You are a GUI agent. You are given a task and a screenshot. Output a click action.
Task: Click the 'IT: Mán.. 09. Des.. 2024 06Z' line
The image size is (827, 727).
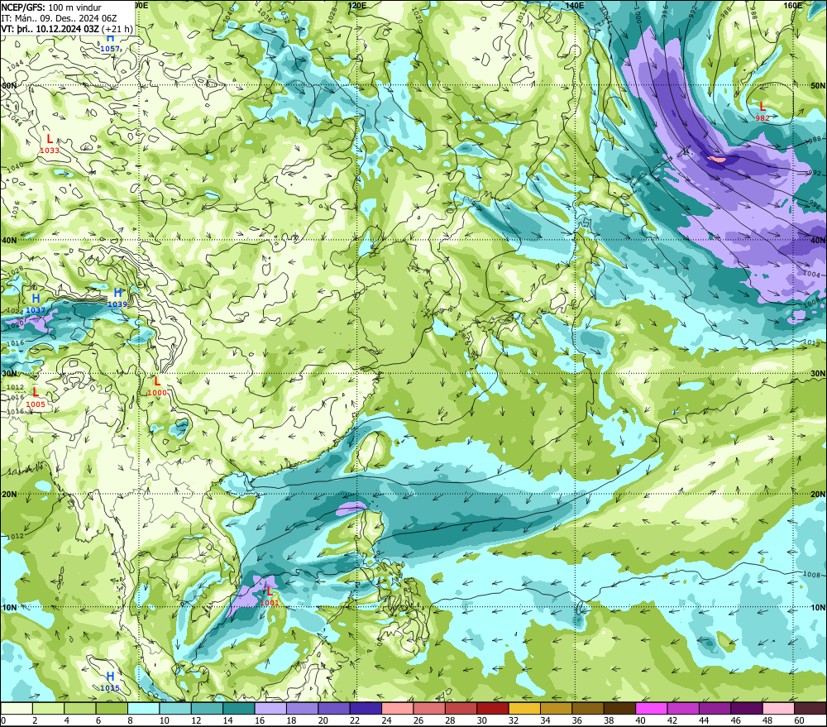(59, 18)
